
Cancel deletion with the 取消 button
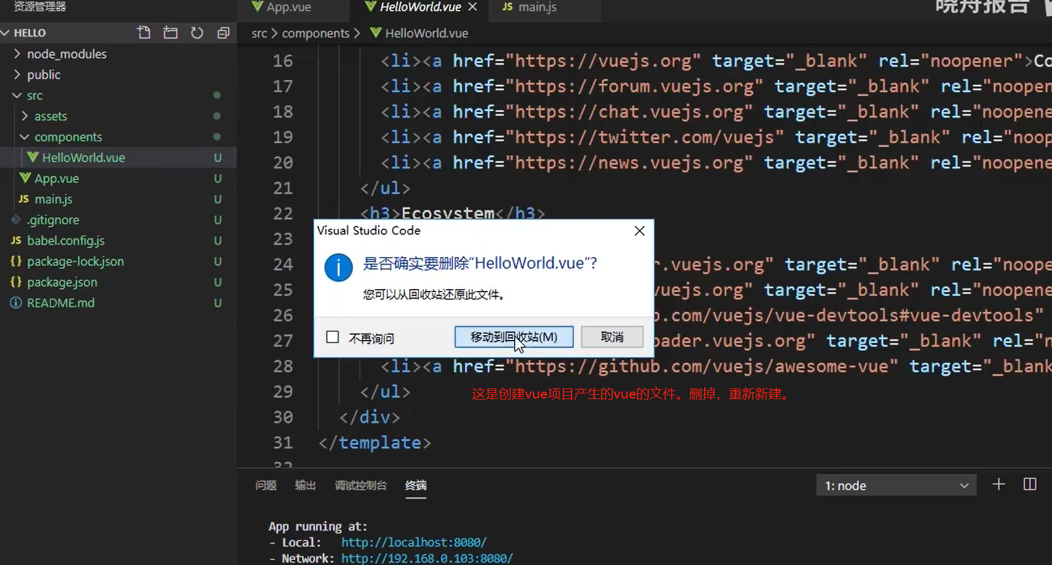click(612, 337)
